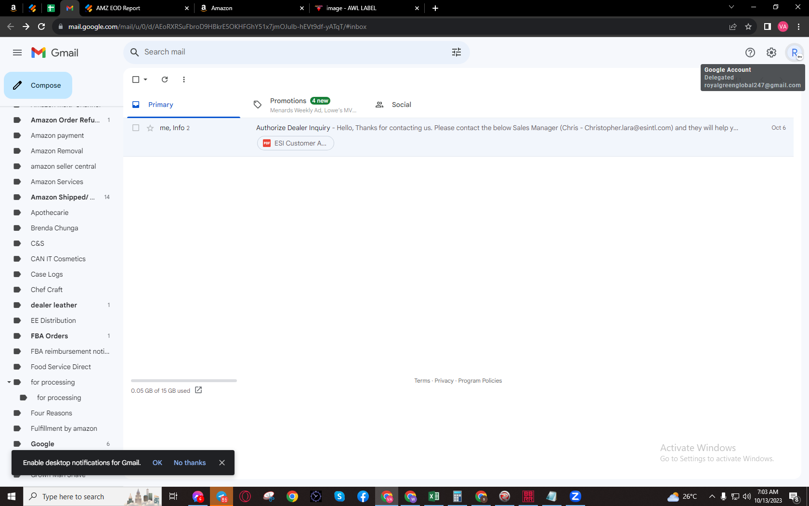Open Task View on the taskbar
Image resolution: width=809 pixels, height=506 pixels.
tap(173, 496)
